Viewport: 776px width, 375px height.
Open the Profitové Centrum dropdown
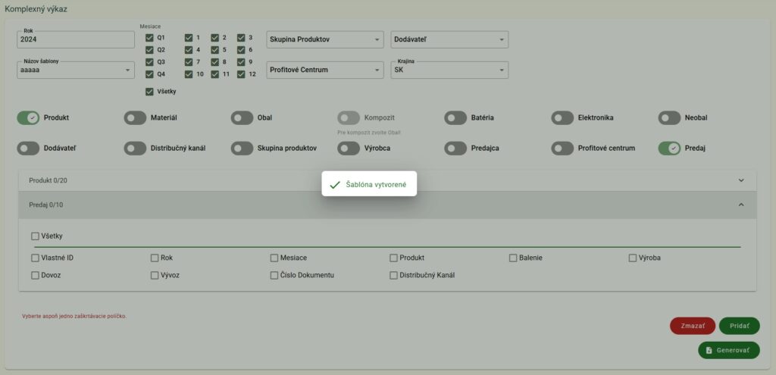pos(325,70)
